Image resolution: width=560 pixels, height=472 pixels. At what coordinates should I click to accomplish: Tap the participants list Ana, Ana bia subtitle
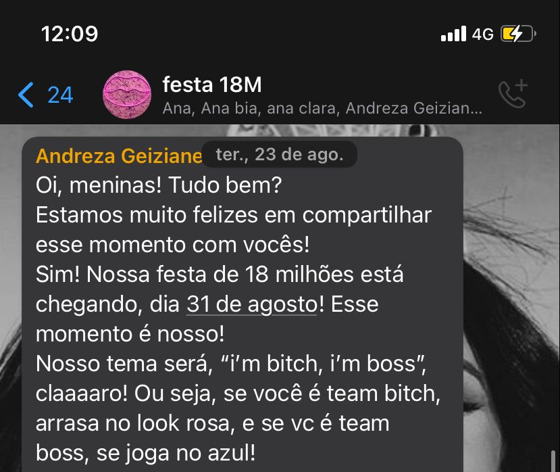tap(322, 108)
